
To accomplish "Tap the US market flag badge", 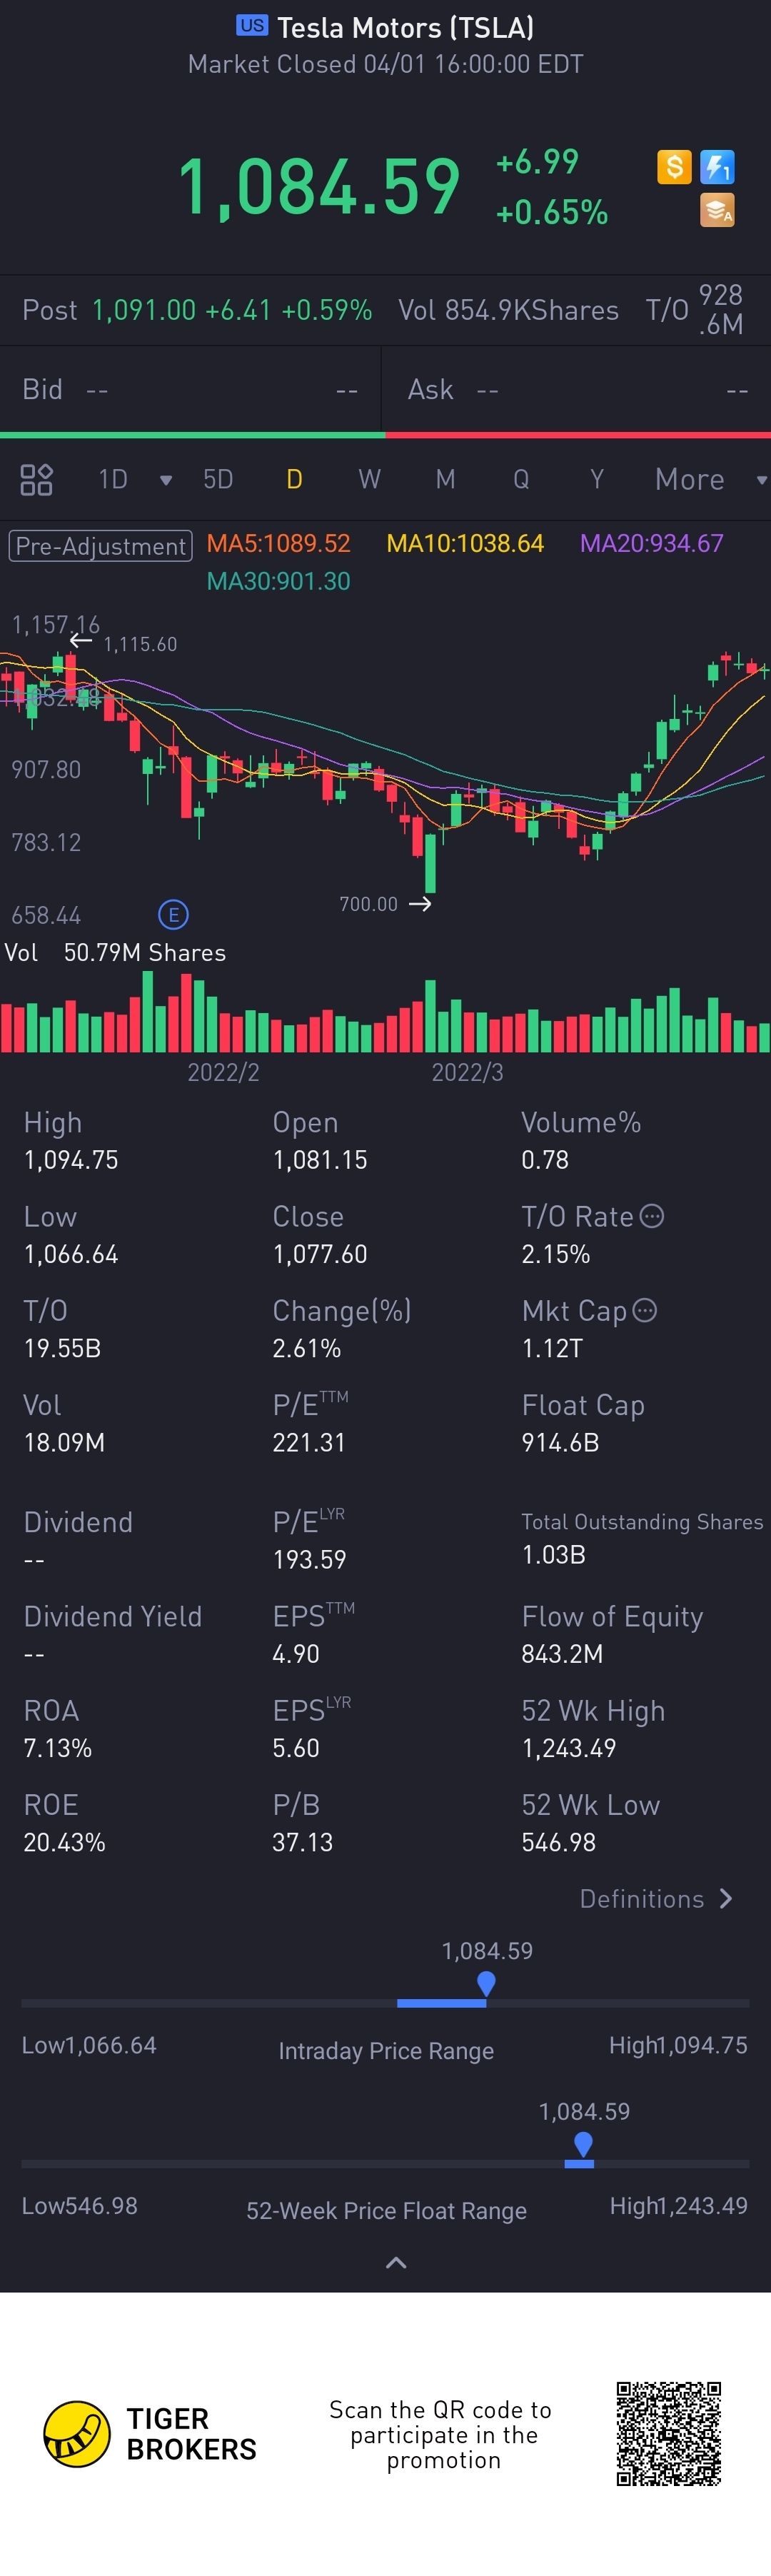I will pos(252,26).
